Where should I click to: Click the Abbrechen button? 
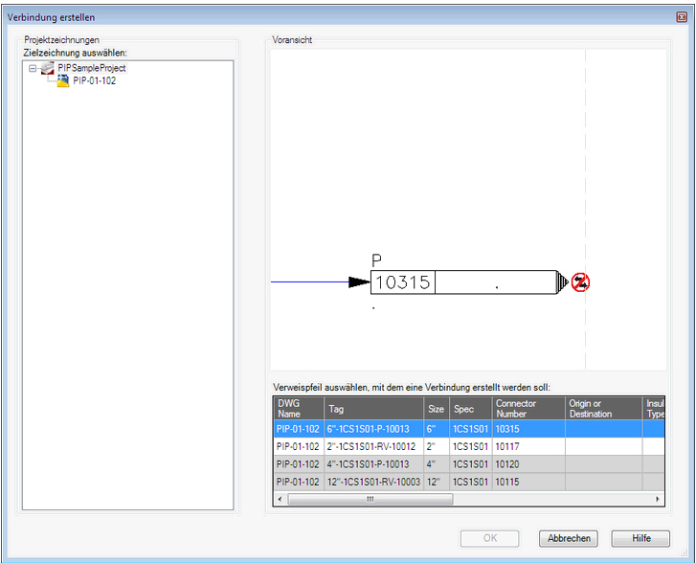point(569,538)
